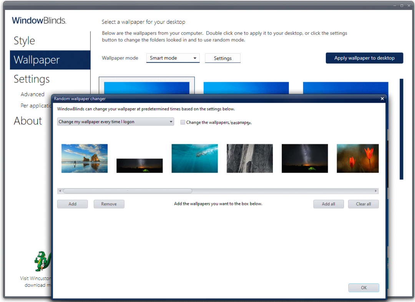
Task: Click the Visit Wincustomize download link
Action: 36,282
